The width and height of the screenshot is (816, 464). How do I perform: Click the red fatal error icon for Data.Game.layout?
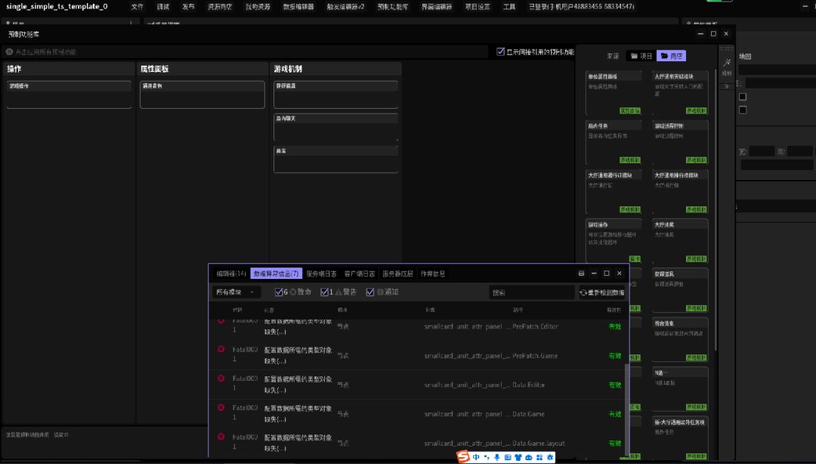[x=221, y=437]
